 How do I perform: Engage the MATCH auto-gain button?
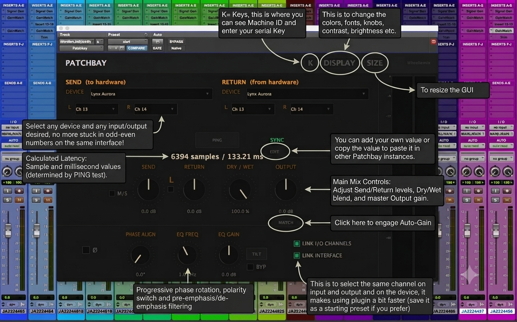coord(286,223)
